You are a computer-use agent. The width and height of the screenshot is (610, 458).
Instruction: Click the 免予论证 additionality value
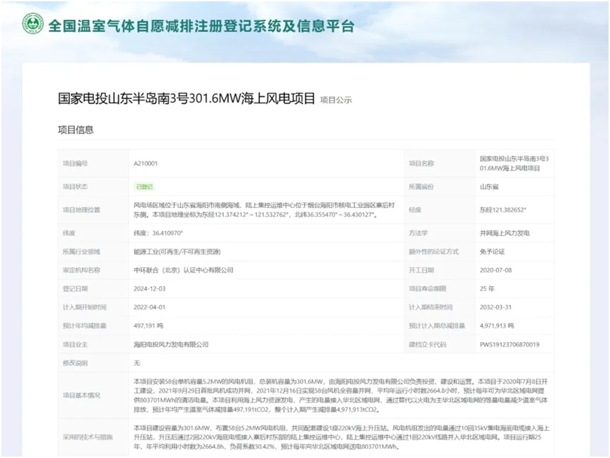coord(491,251)
